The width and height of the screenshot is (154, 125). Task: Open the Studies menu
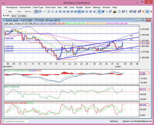point(80,7)
